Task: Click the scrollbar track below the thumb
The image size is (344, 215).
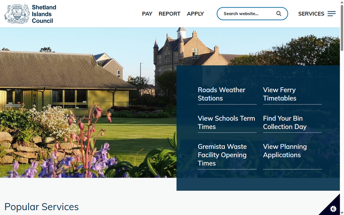Action: tap(342, 134)
